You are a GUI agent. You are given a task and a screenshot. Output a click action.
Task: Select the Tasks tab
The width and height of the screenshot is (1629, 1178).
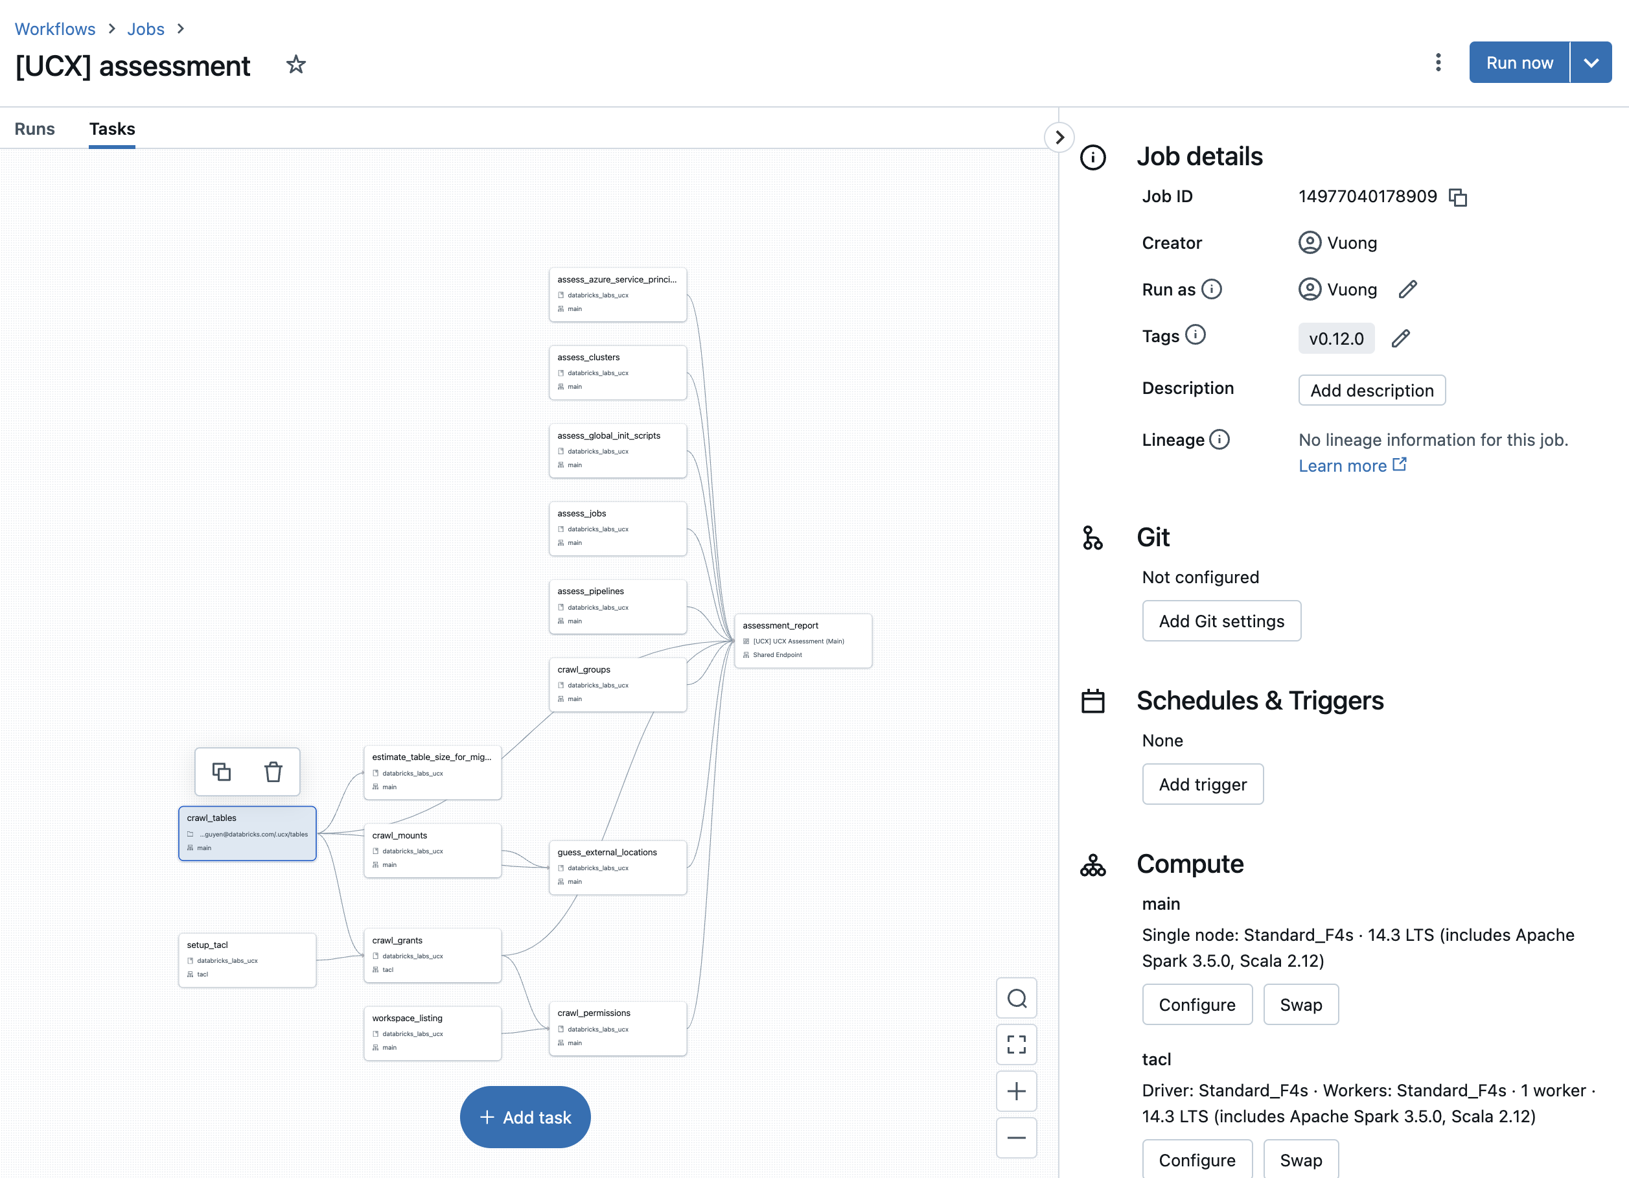coord(112,128)
